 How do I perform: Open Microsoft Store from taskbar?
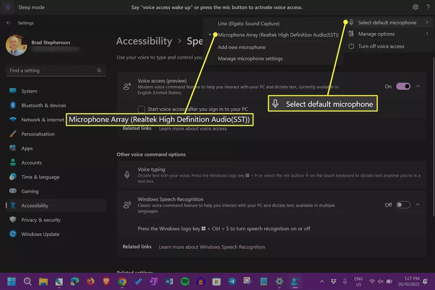tap(216, 282)
